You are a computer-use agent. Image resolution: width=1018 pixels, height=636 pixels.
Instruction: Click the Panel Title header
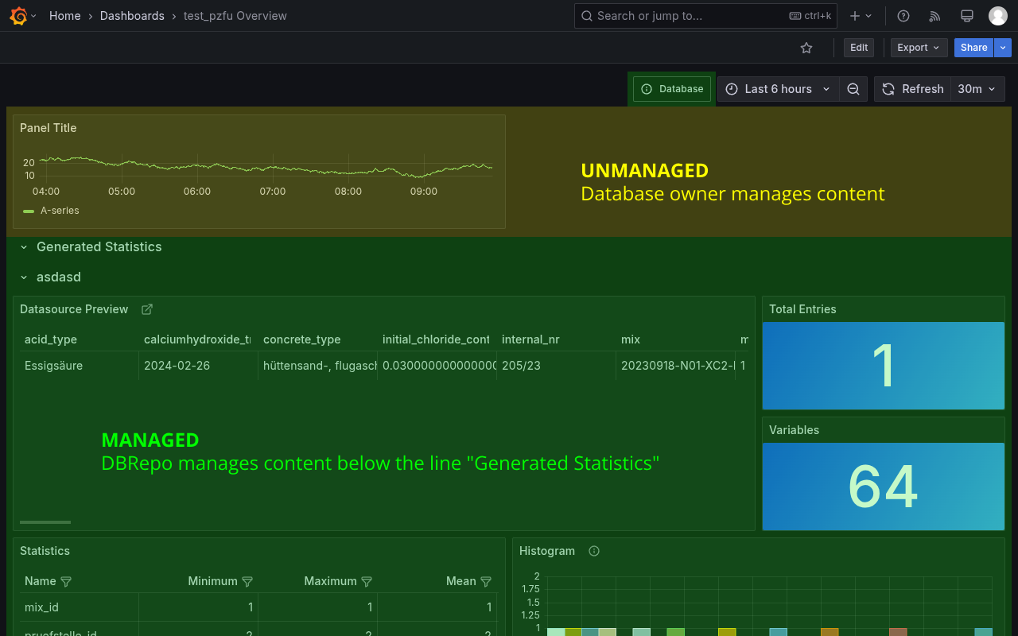pos(49,128)
